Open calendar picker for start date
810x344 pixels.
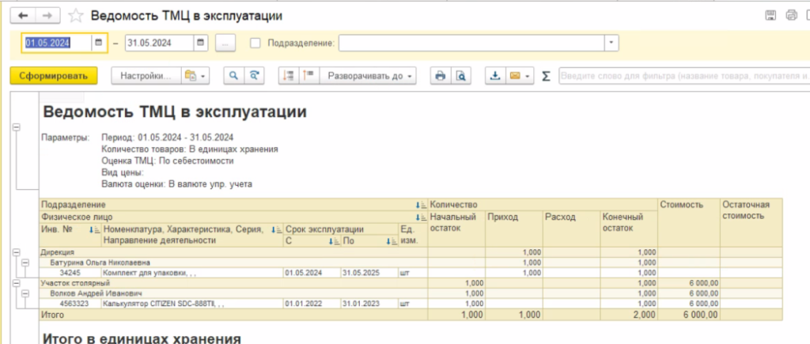98,43
